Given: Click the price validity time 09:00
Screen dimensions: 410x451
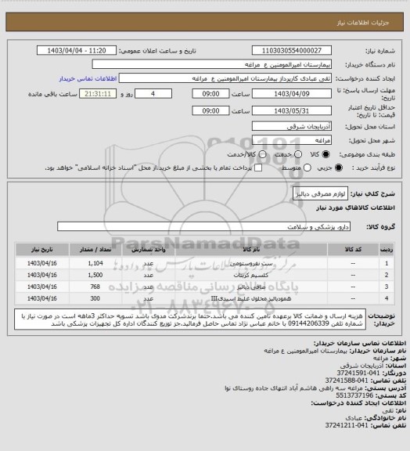Looking at the screenshot, I should pyautogui.click(x=210, y=110).
